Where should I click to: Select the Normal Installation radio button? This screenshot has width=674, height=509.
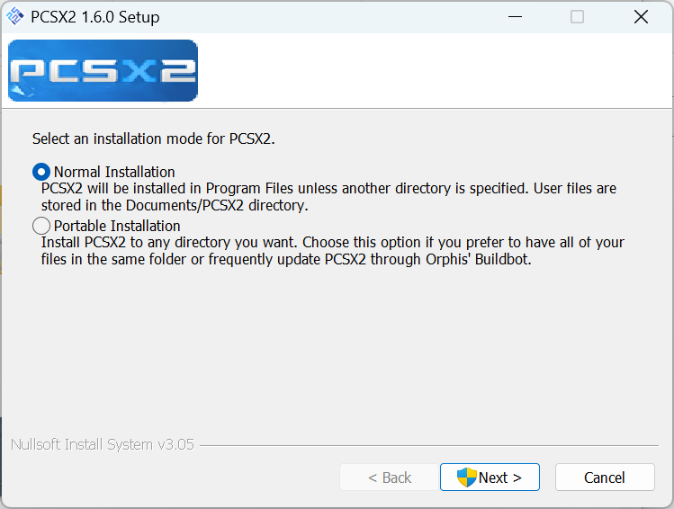(41, 172)
